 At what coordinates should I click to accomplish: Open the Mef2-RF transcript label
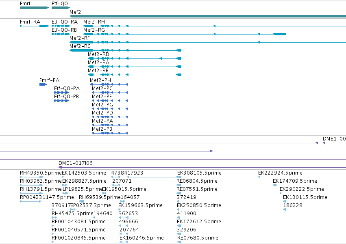point(80,38)
